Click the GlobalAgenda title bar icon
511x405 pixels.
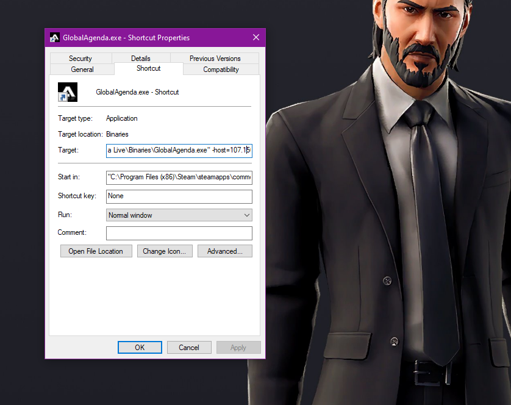pos(54,38)
